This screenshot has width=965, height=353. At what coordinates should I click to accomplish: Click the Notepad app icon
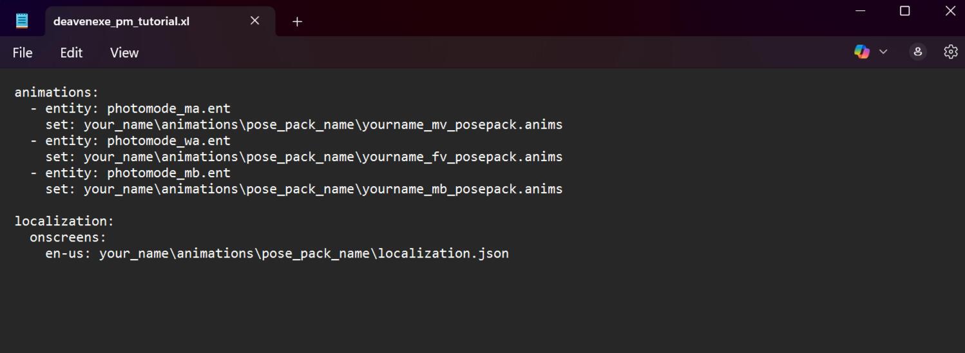pyautogui.click(x=22, y=21)
